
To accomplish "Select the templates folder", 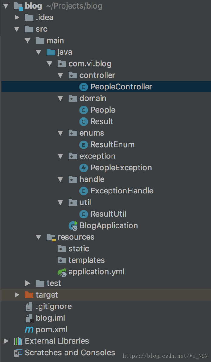I will pyautogui.click(x=86, y=260).
